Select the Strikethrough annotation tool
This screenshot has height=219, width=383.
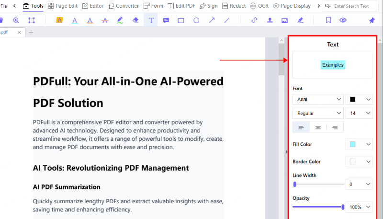105,21
